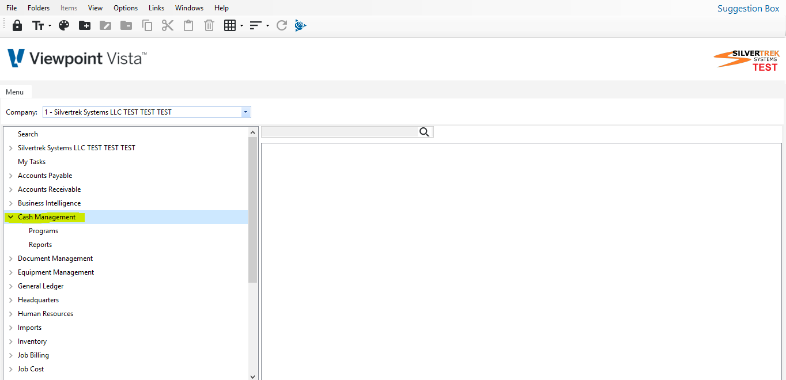786x380 pixels.
Task: Open the Help menu
Action: (x=221, y=8)
